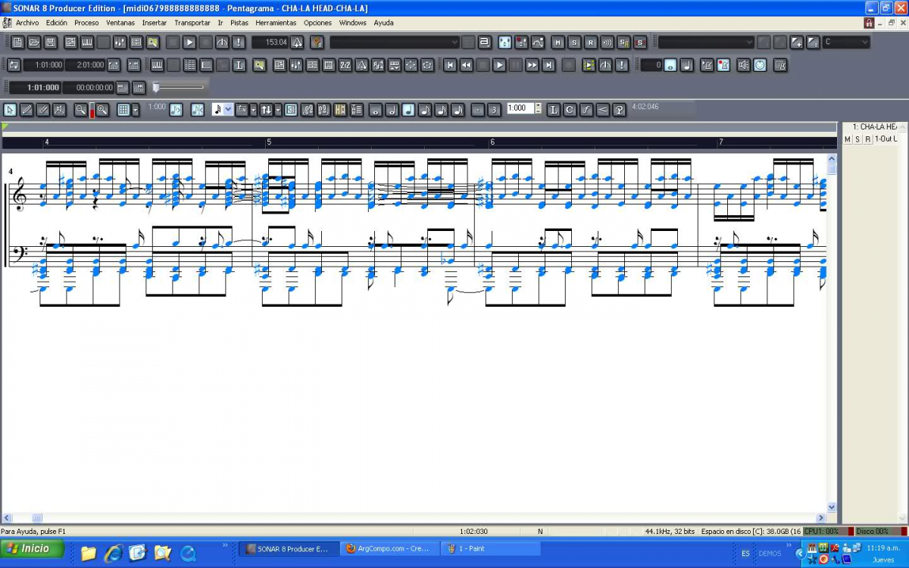The image size is (909, 568).
Task: Toggle the fretboard display icon
Action: click(x=340, y=110)
